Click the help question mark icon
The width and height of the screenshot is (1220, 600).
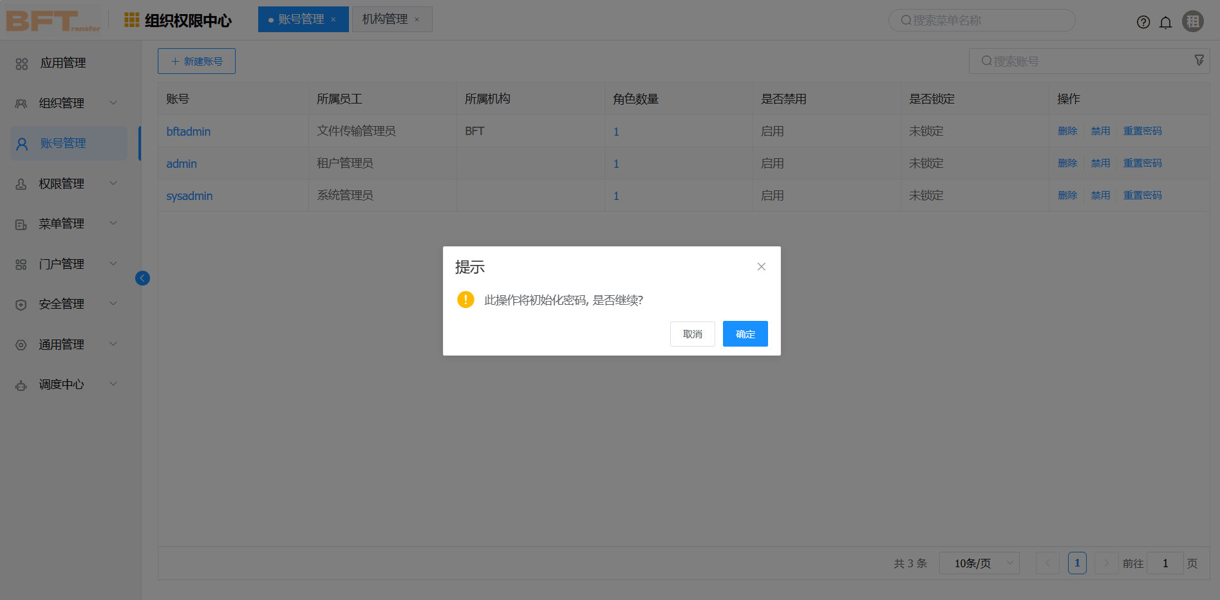click(x=1143, y=23)
